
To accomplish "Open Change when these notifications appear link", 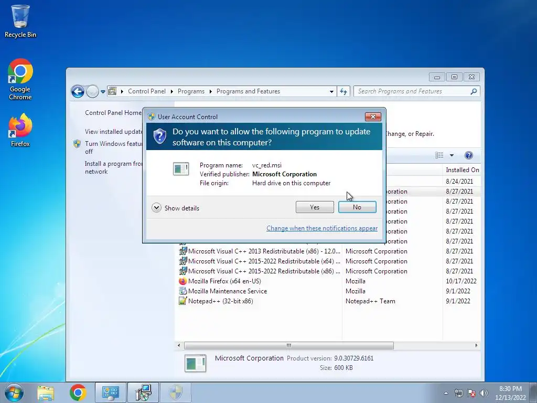I will 322,228.
